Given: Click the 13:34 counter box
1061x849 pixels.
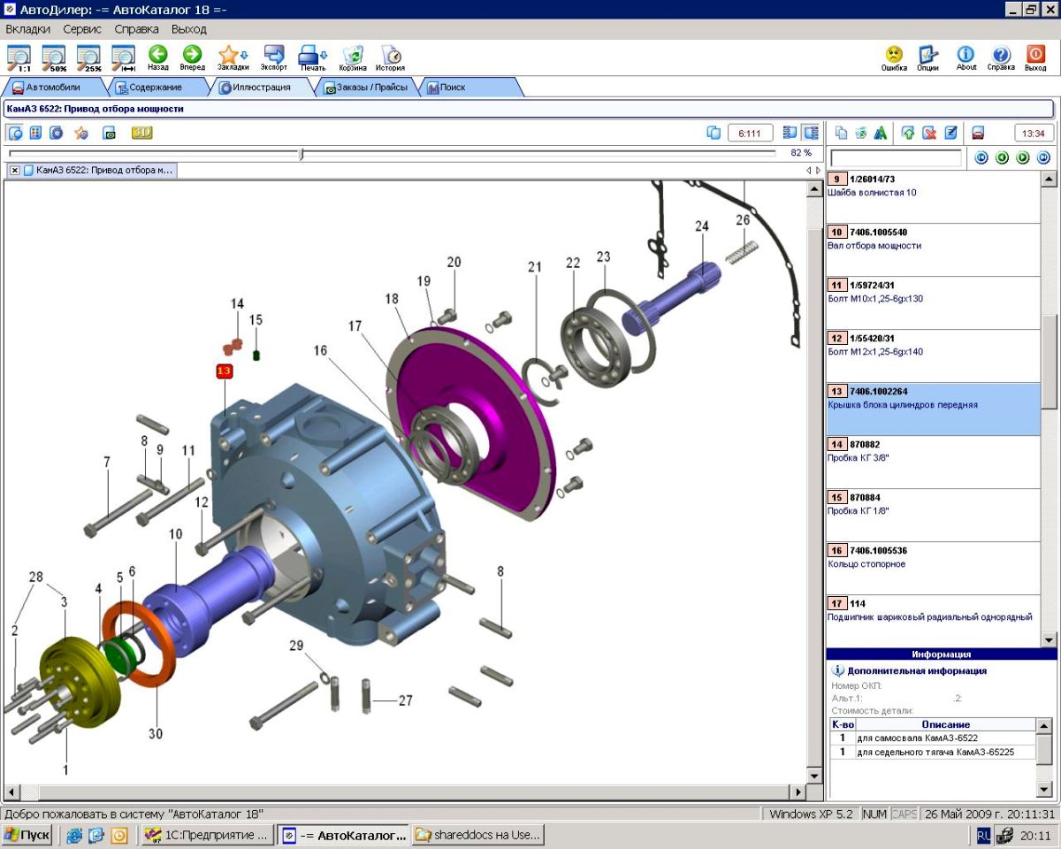Looking at the screenshot, I should click(1034, 134).
